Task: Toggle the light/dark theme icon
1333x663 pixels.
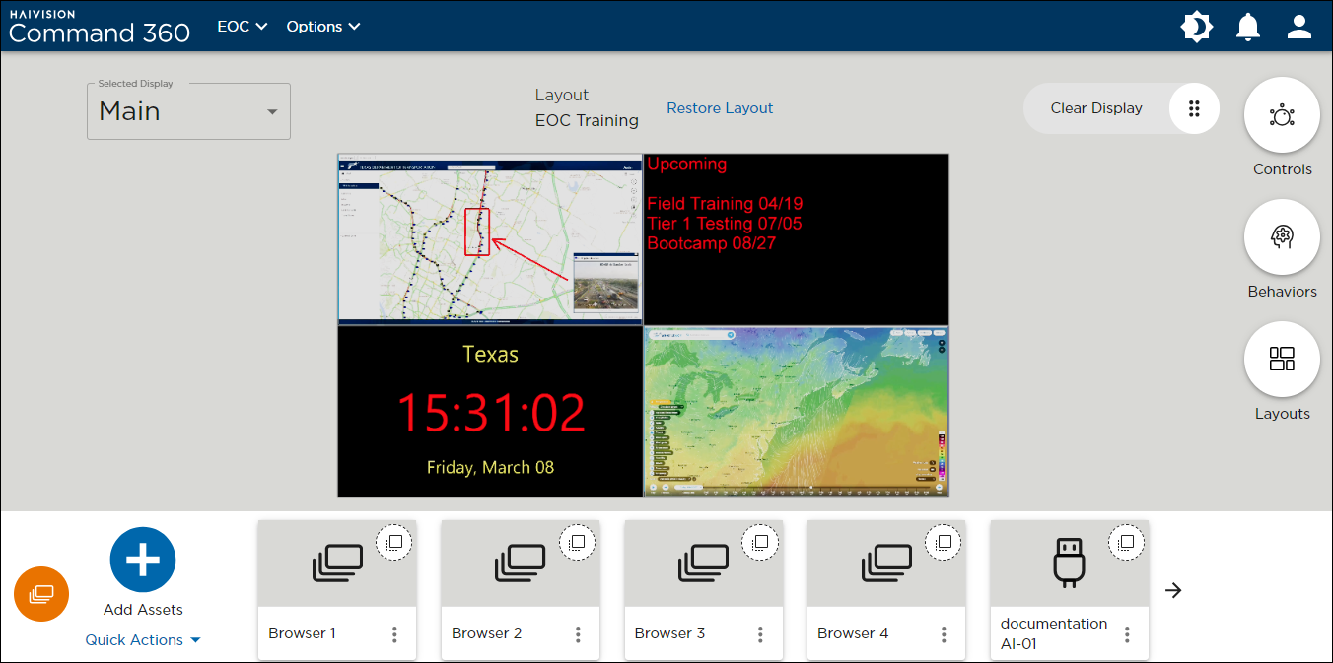Action: [1196, 27]
